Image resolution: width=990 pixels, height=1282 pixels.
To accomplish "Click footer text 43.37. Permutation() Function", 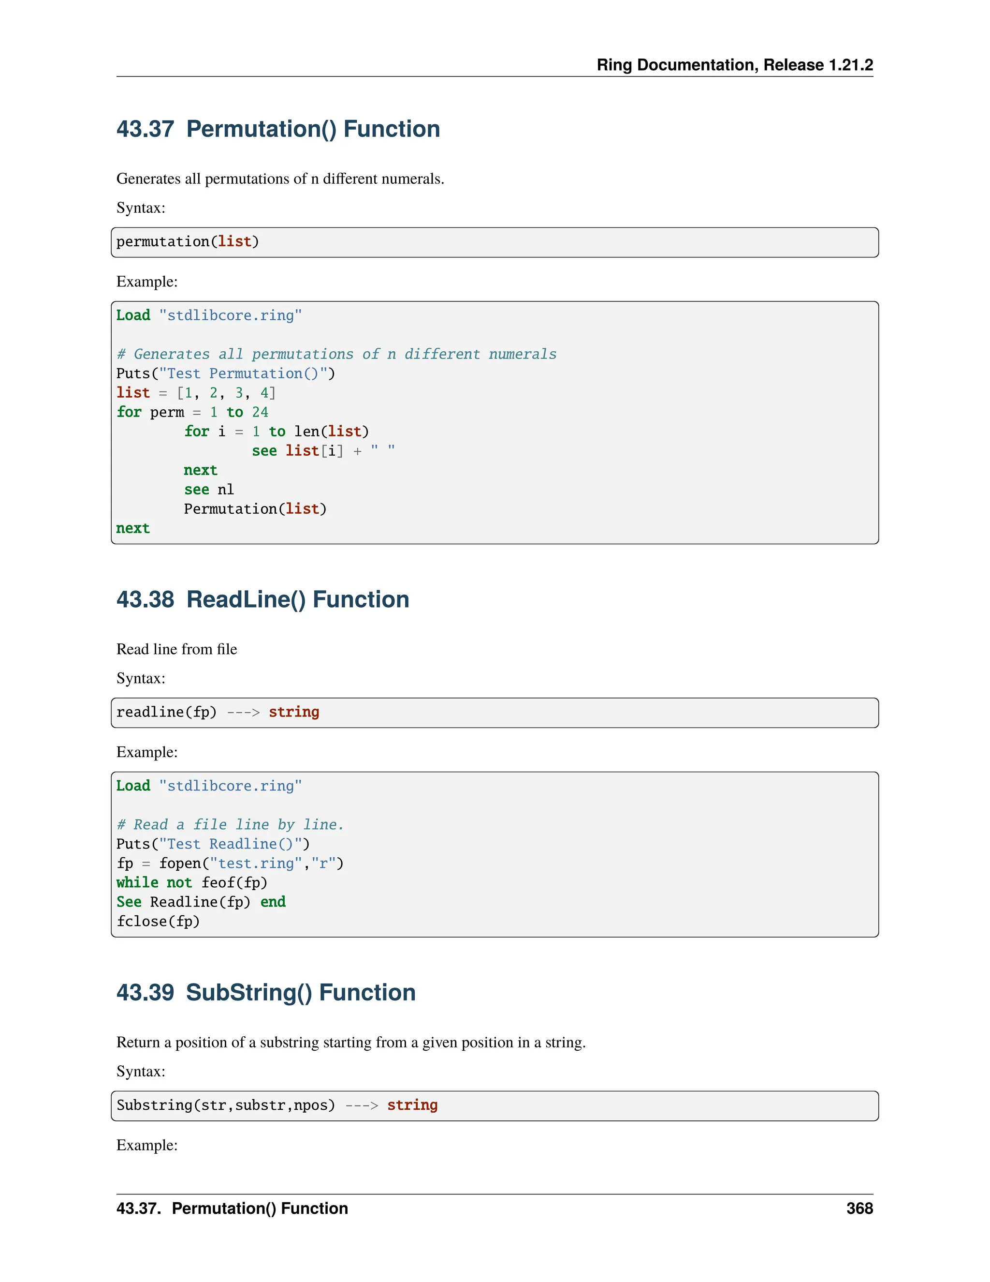I will tap(232, 1208).
